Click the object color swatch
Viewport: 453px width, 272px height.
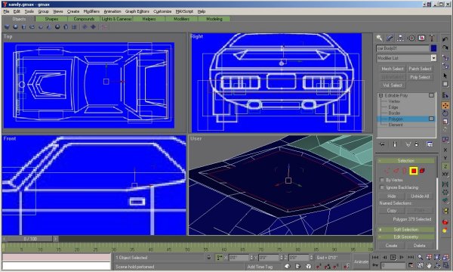[433, 48]
